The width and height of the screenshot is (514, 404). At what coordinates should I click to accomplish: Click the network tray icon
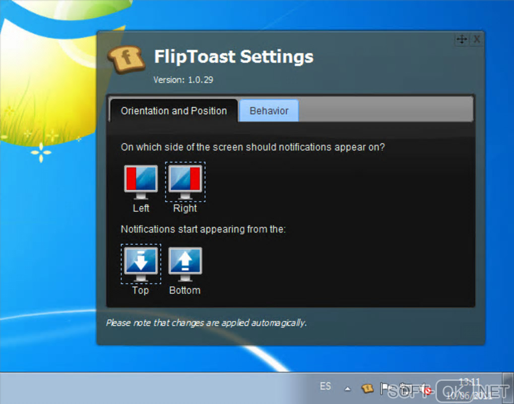click(x=406, y=388)
